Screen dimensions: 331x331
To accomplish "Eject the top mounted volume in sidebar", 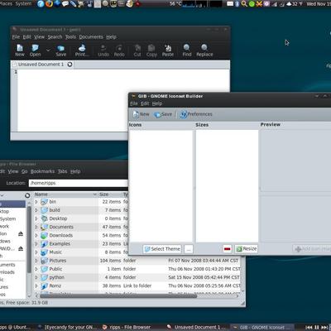I will [x=21, y=234].
